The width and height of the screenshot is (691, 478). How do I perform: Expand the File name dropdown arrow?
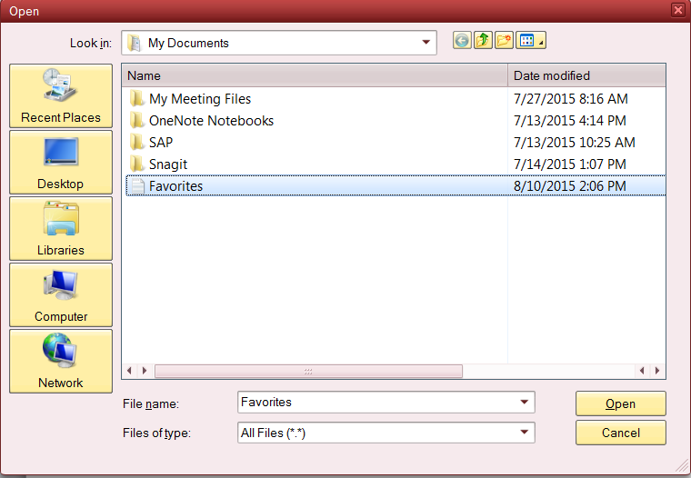[x=524, y=403]
